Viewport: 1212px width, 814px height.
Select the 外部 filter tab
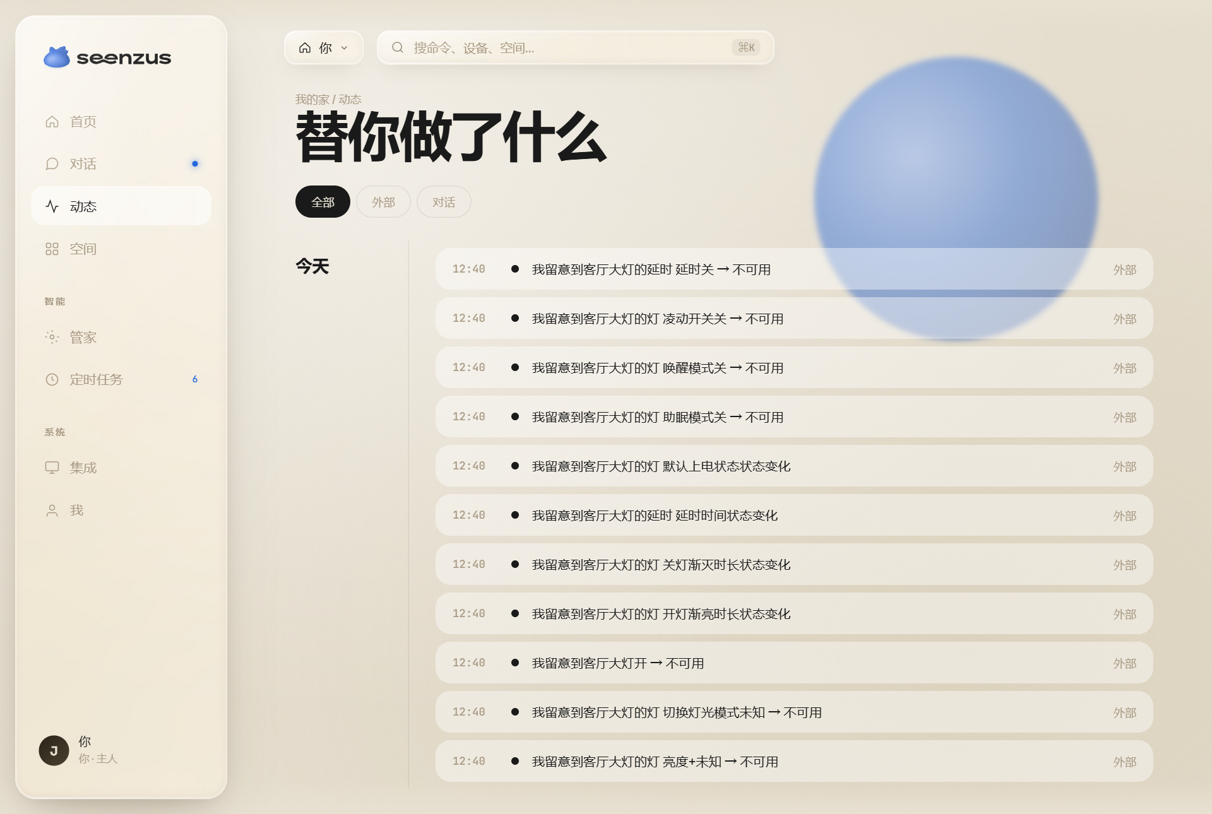[x=383, y=202]
